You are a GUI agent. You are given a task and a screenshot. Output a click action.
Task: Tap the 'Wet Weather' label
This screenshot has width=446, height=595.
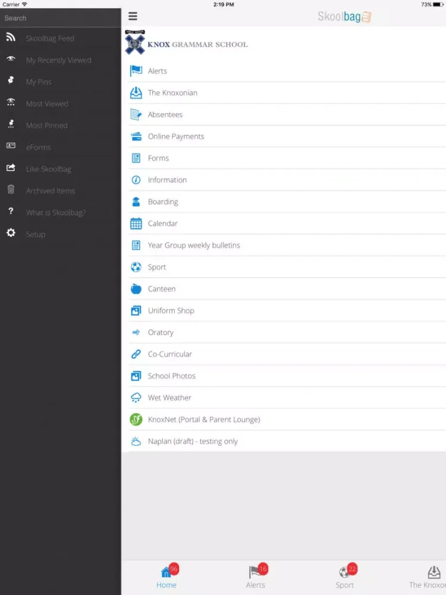(x=169, y=397)
